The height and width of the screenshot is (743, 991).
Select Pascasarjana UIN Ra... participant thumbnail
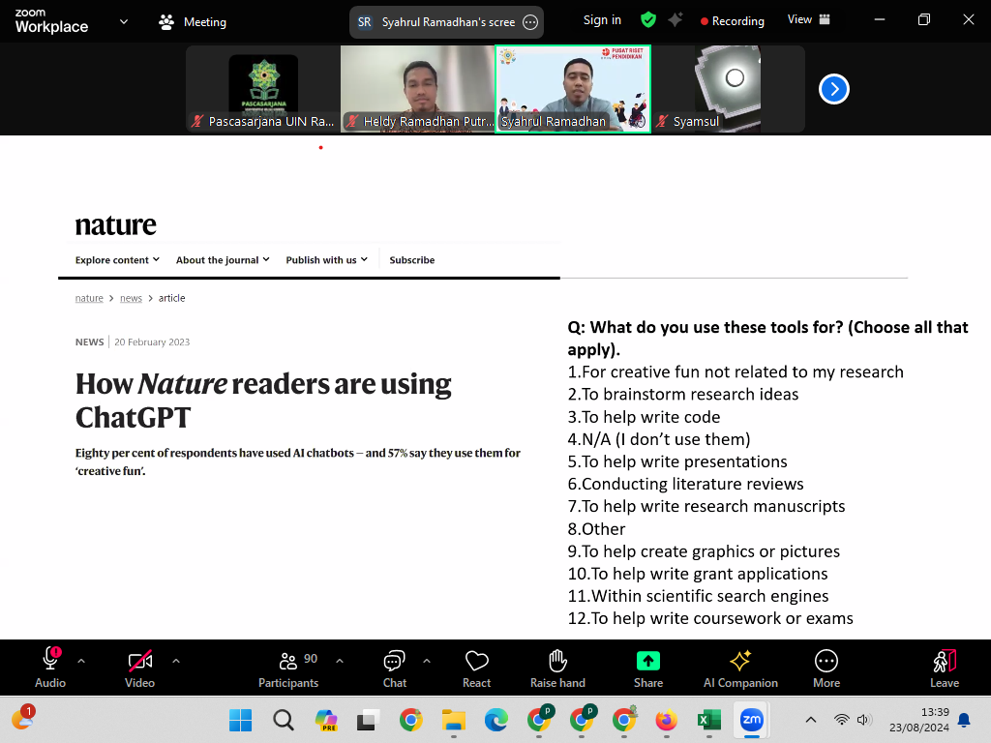pyautogui.click(x=263, y=88)
